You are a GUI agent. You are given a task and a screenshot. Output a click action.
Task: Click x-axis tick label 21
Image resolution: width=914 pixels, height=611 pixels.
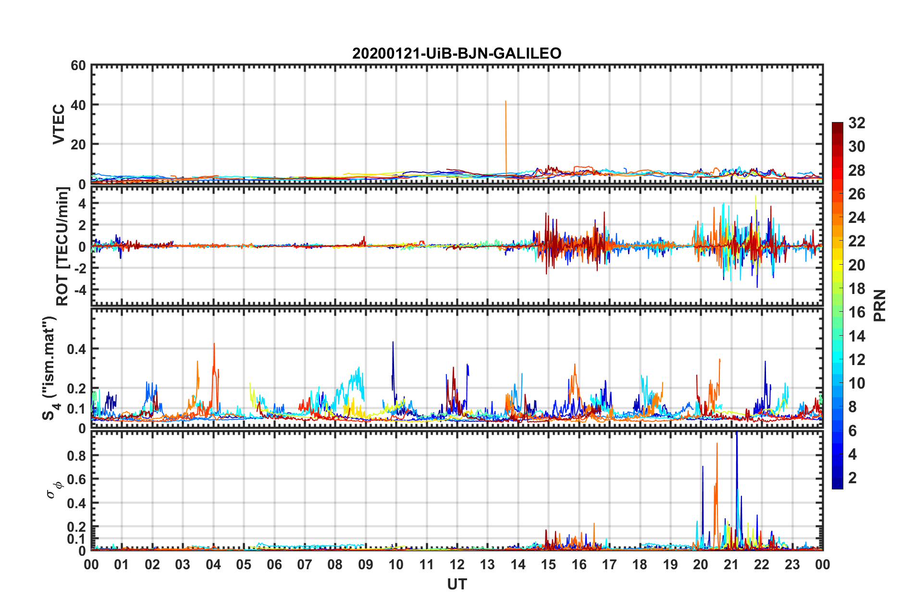click(x=731, y=564)
